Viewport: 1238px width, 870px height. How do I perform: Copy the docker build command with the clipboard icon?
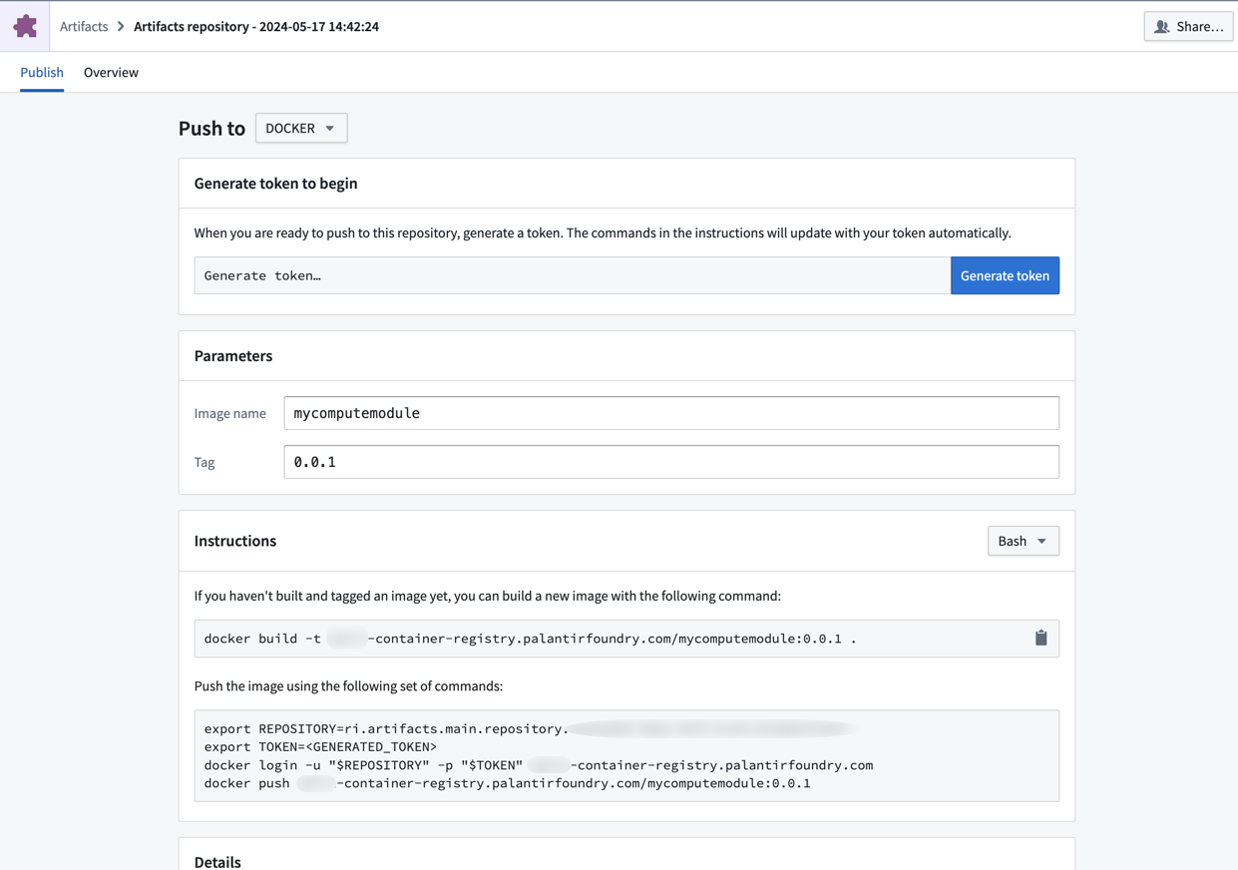pyautogui.click(x=1040, y=639)
